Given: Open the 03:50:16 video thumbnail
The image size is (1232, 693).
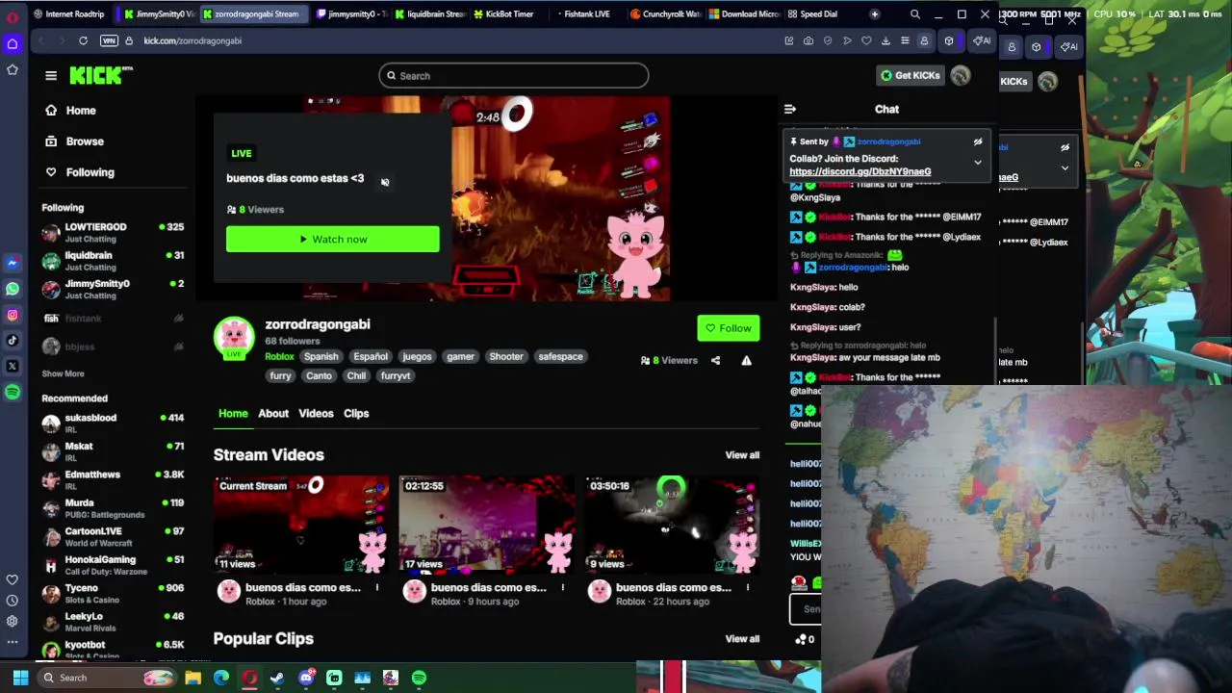Looking at the screenshot, I should click(672, 525).
